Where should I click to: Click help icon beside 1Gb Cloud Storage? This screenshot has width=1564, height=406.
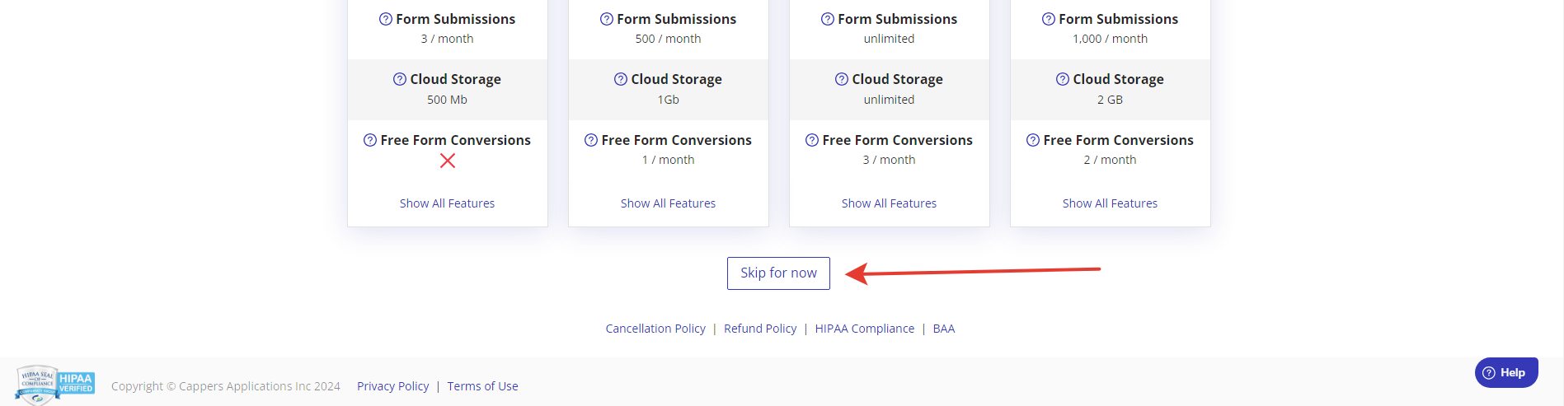click(620, 79)
